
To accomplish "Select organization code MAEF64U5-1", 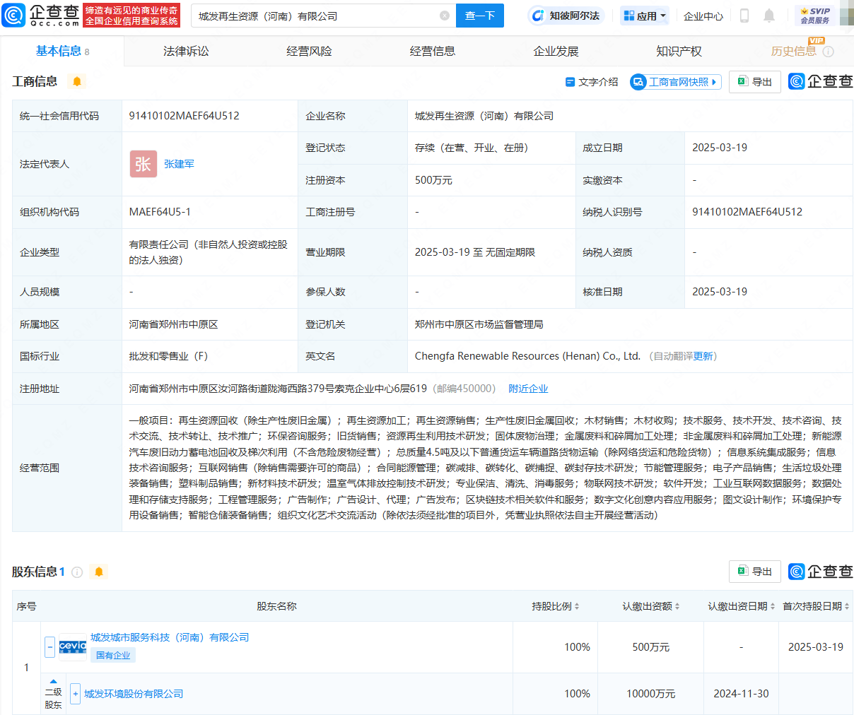I will click(160, 212).
